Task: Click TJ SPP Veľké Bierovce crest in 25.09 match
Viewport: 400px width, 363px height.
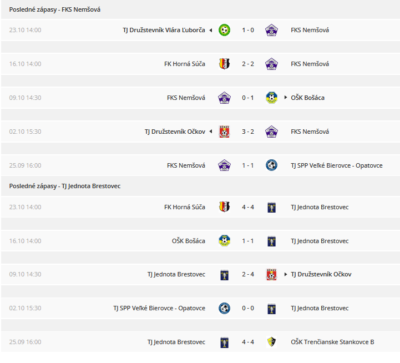Action: (271, 165)
